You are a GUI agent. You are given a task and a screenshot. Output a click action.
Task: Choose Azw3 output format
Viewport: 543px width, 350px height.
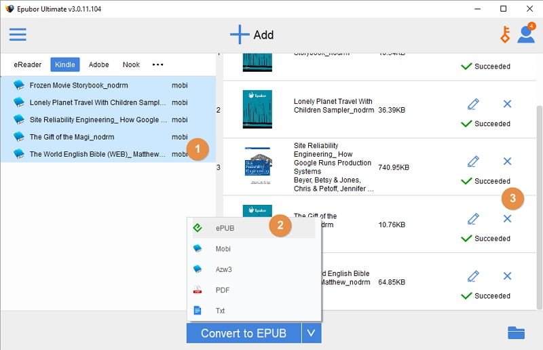[x=254, y=269]
